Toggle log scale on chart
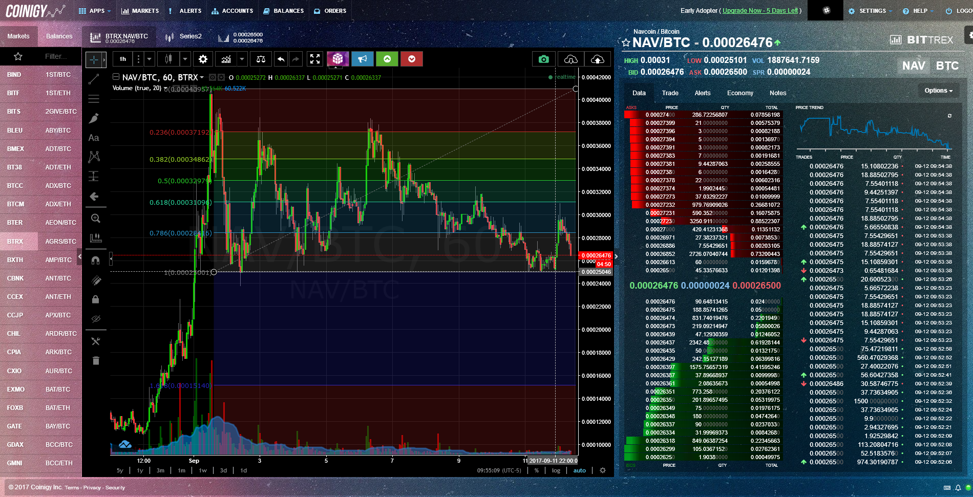Image resolution: width=973 pixels, height=497 pixels. tap(556, 470)
